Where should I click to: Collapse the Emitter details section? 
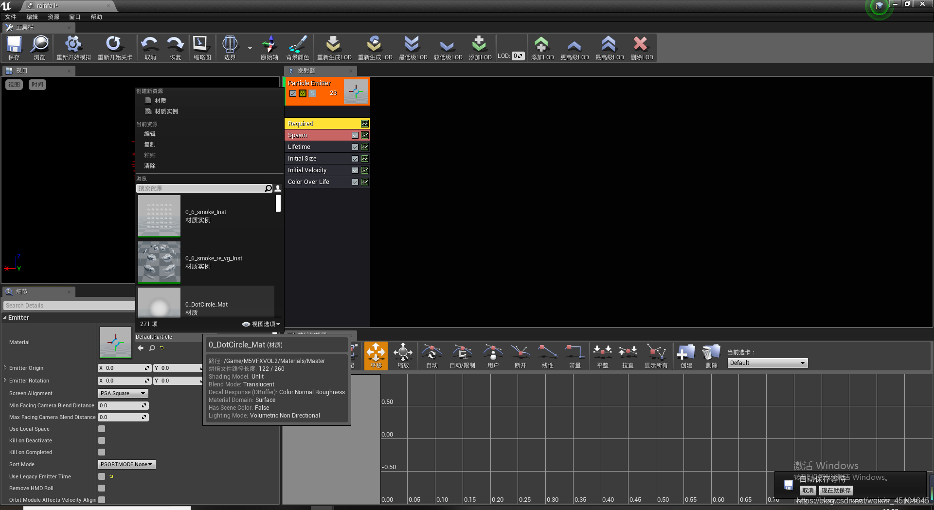click(5, 317)
